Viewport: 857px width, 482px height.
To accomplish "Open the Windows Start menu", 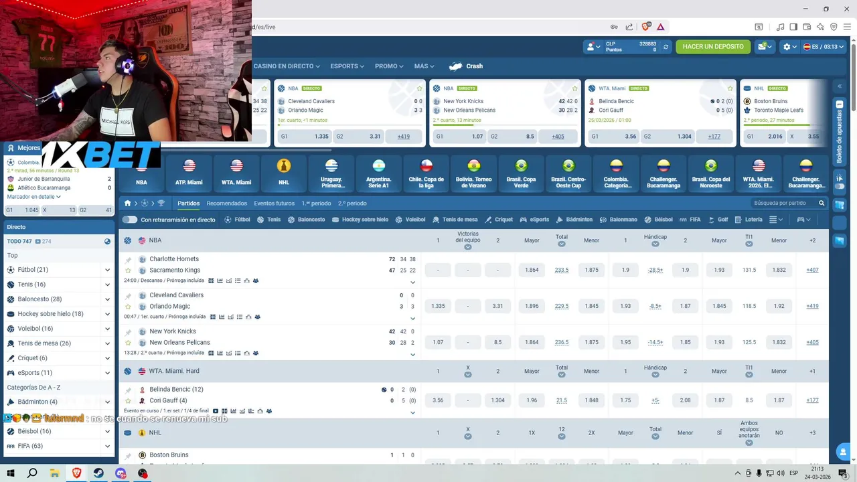I will (x=11, y=473).
